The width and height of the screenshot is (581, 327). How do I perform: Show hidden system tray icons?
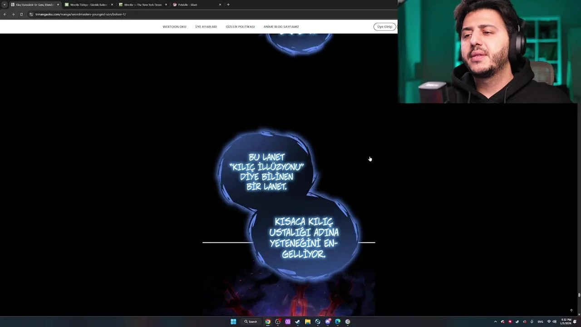pyautogui.click(x=495, y=322)
